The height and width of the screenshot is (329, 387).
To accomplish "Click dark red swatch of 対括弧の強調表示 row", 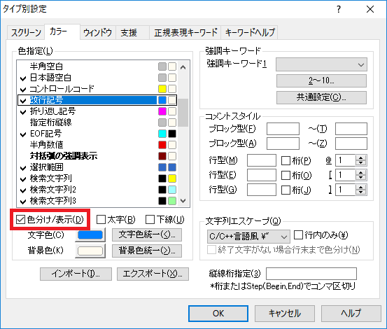I will click(x=162, y=156).
